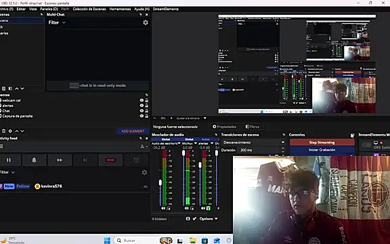Click the Iniciar Grabación button
Screen dimensions: 390x244
(x=322, y=150)
